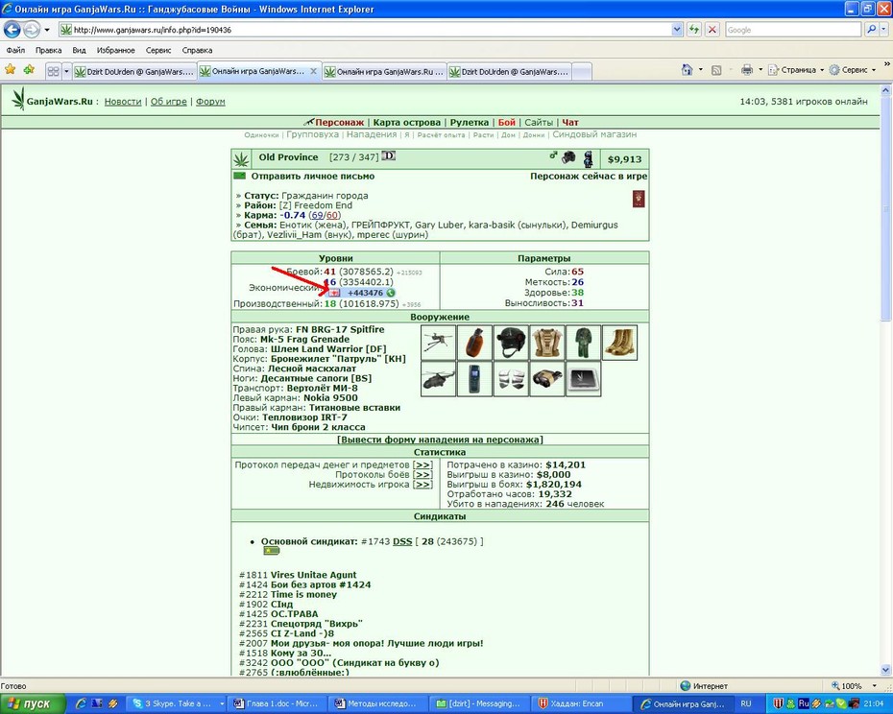Open the zoom level dropdown at 100%
The image size is (893, 714).
coord(874,686)
